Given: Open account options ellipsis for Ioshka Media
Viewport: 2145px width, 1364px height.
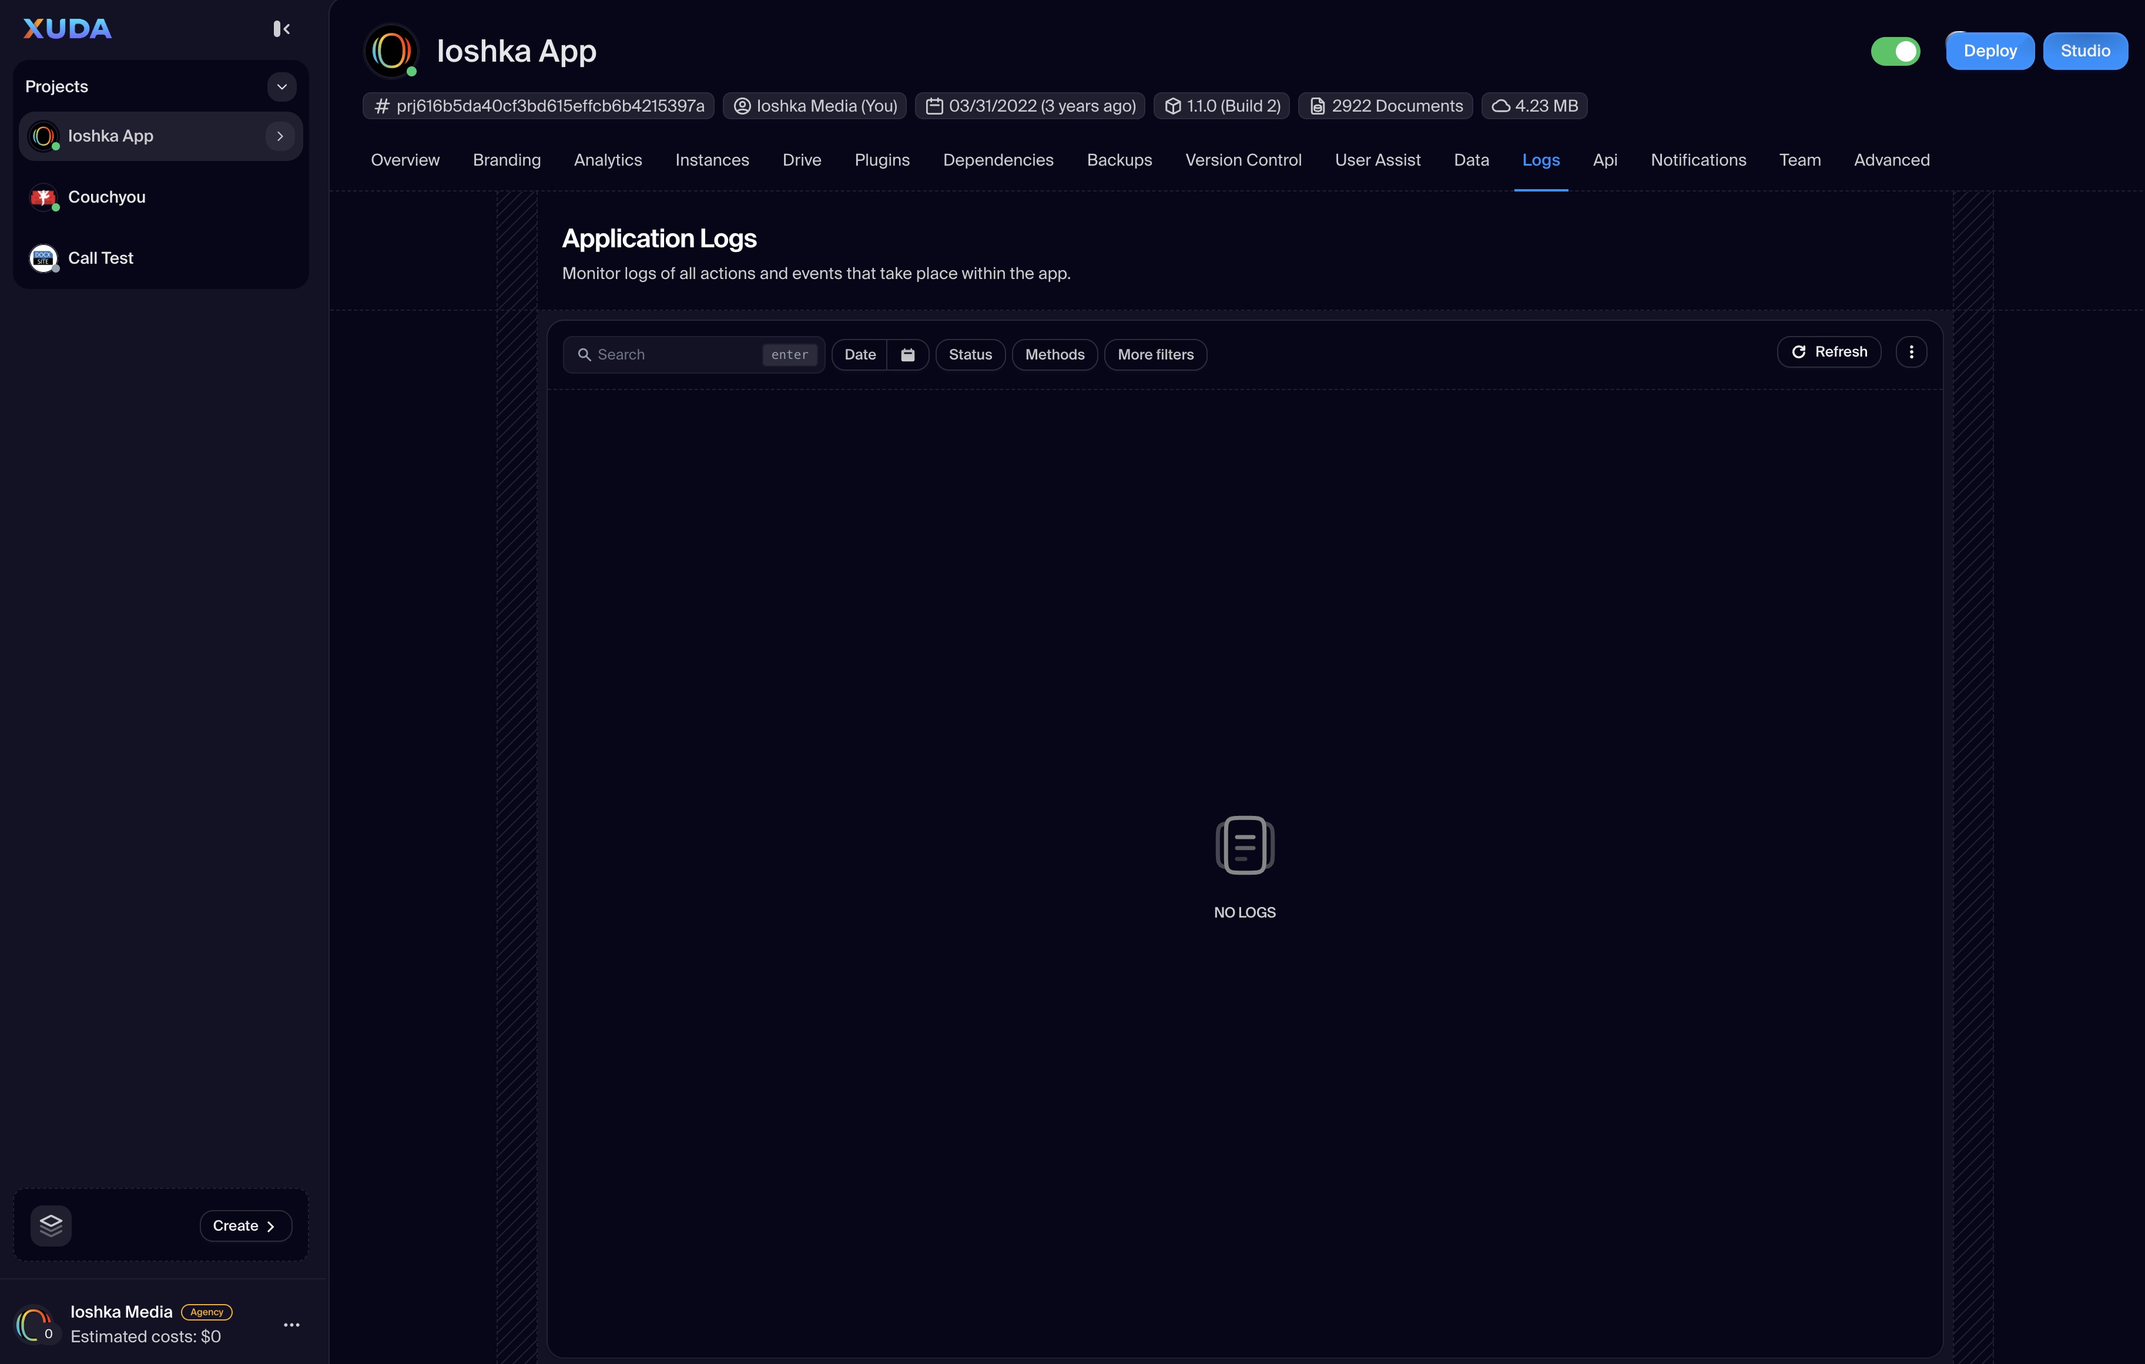Looking at the screenshot, I should point(291,1324).
